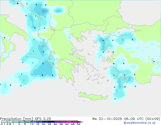Select the 0.5–1 mm legend color swatch

tap(10, 122)
